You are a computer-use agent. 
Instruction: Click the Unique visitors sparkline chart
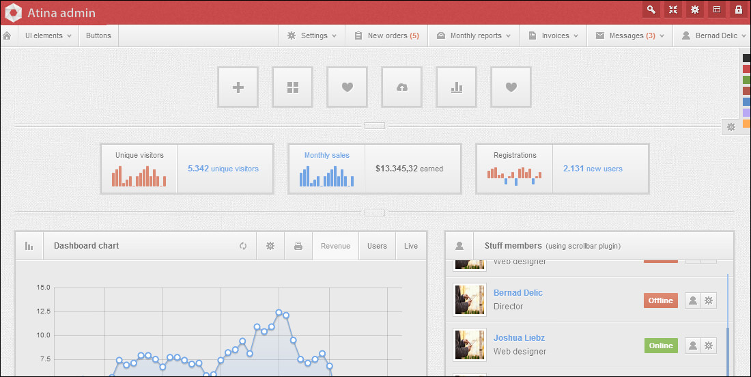click(x=139, y=176)
